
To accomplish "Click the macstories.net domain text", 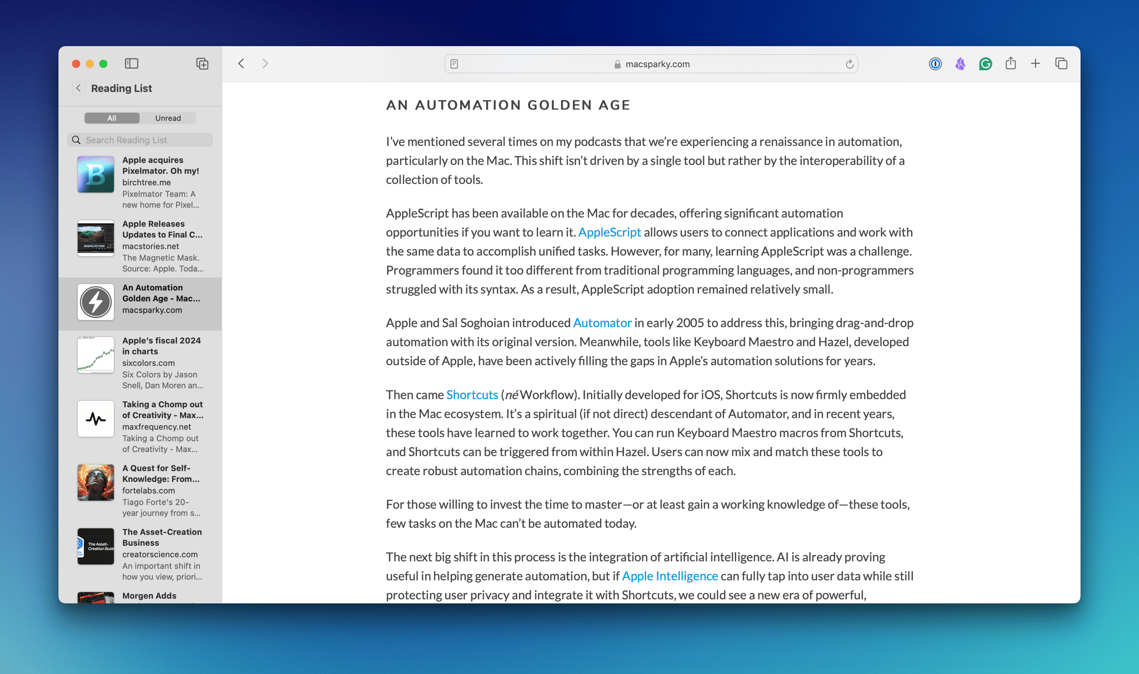I will coord(150,246).
